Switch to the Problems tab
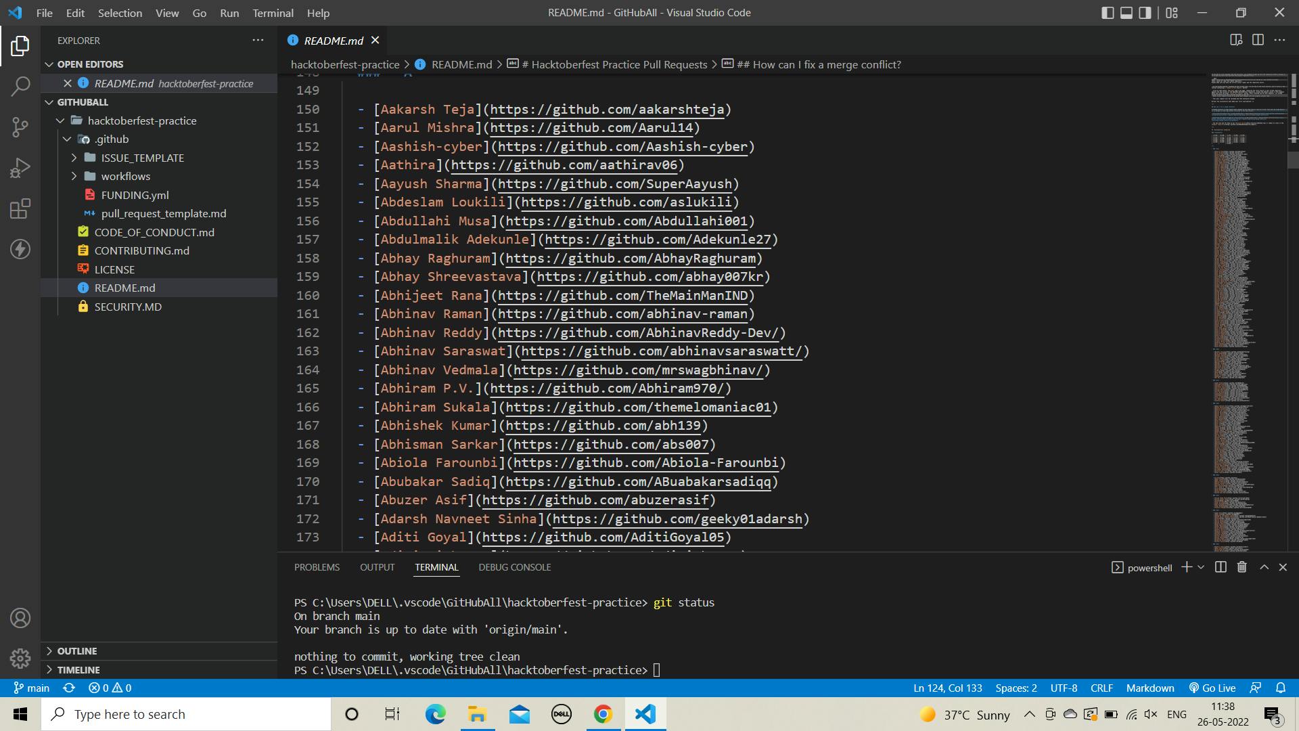Screen dimensions: 1299x731 317,567
